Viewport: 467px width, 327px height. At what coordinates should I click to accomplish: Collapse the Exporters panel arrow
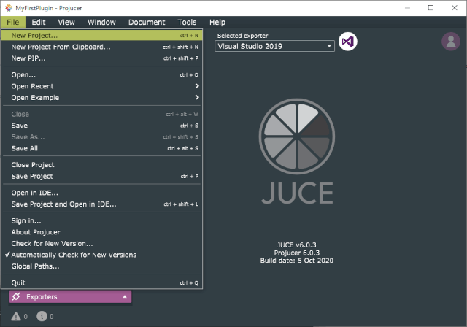[125, 296]
